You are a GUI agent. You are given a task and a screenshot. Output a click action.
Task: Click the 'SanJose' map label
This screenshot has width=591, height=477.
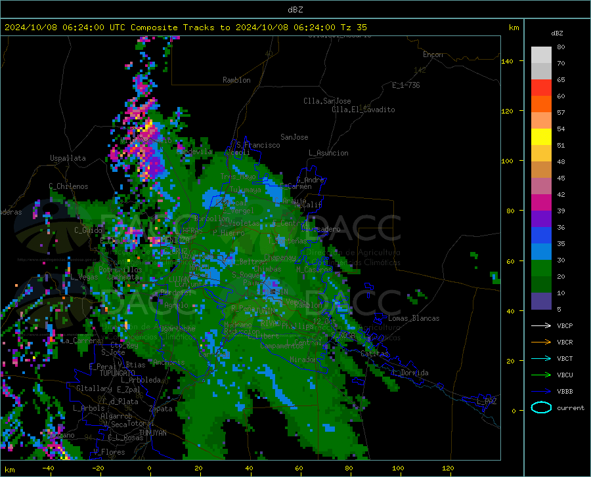[x=294, y=137]
